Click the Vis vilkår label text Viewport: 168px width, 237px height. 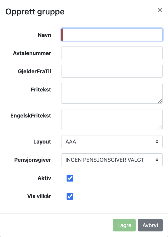click(x=39, y=196)
